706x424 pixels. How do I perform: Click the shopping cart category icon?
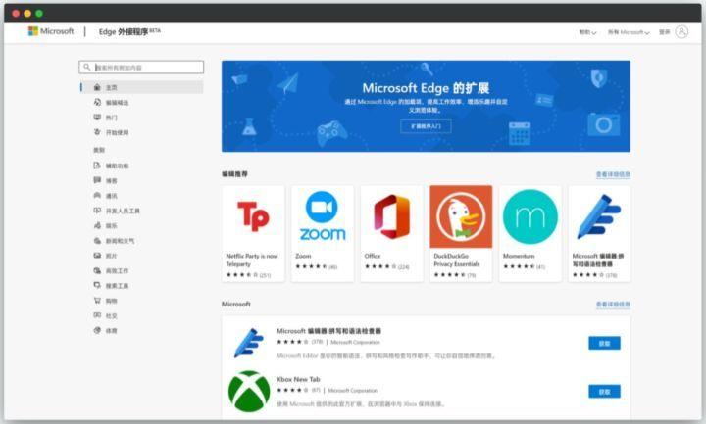tap(97, 301)
